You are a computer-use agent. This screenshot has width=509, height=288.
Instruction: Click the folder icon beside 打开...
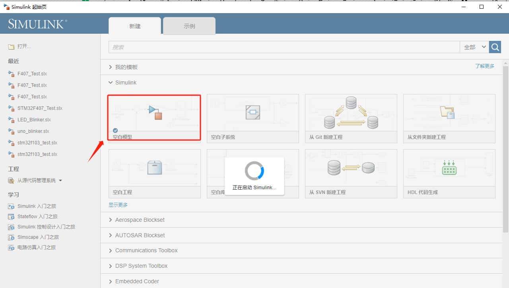(11, 47)
